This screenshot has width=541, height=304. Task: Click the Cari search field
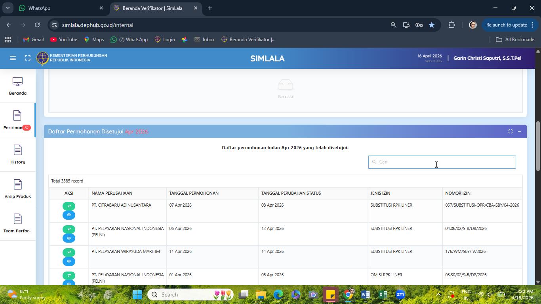442,162
